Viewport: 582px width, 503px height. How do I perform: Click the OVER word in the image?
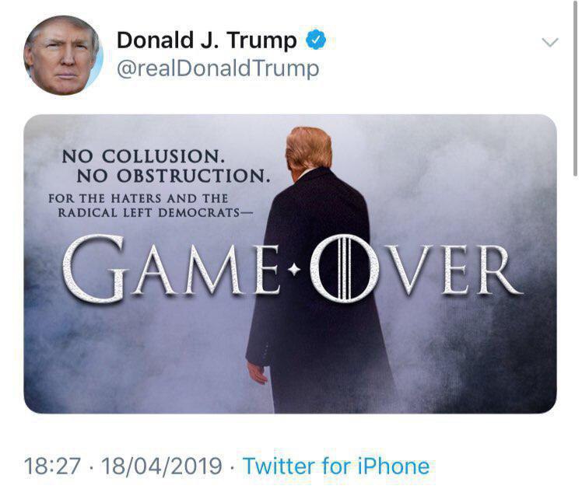coord(416,267)
